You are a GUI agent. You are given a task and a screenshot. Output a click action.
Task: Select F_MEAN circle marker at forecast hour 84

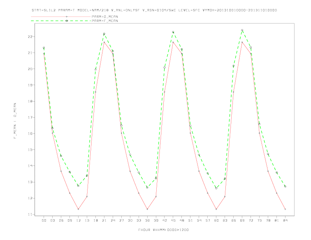click(x=285, y=186)
